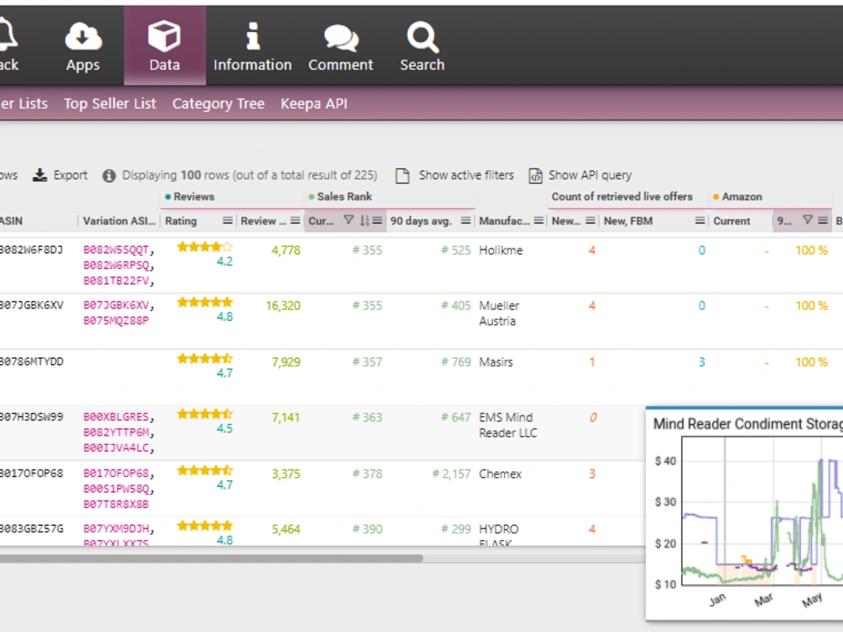Screen dimensions: 843x632
Task: Click review count 4,778
Action: click(286, 250)
